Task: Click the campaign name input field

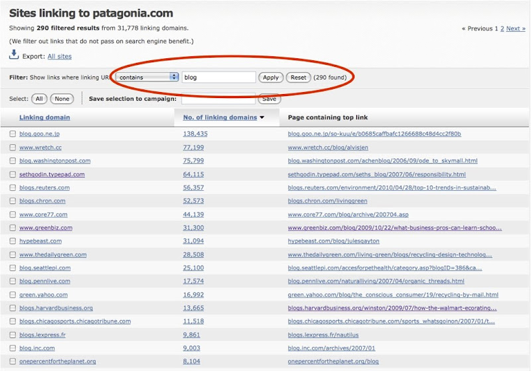Action: 218,99
